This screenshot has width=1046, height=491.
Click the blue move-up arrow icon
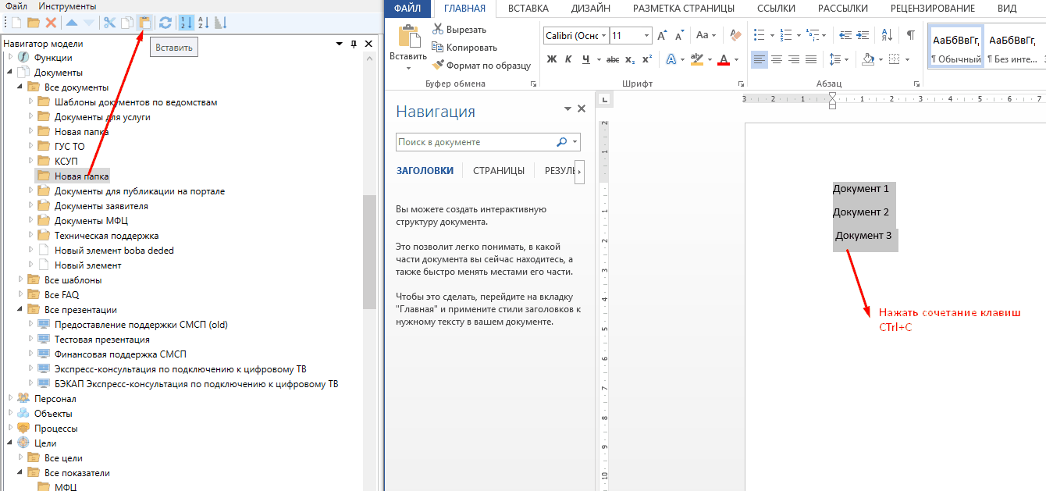coord(72,23)
